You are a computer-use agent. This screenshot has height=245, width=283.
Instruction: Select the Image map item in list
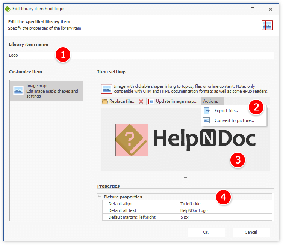[47, 91]
